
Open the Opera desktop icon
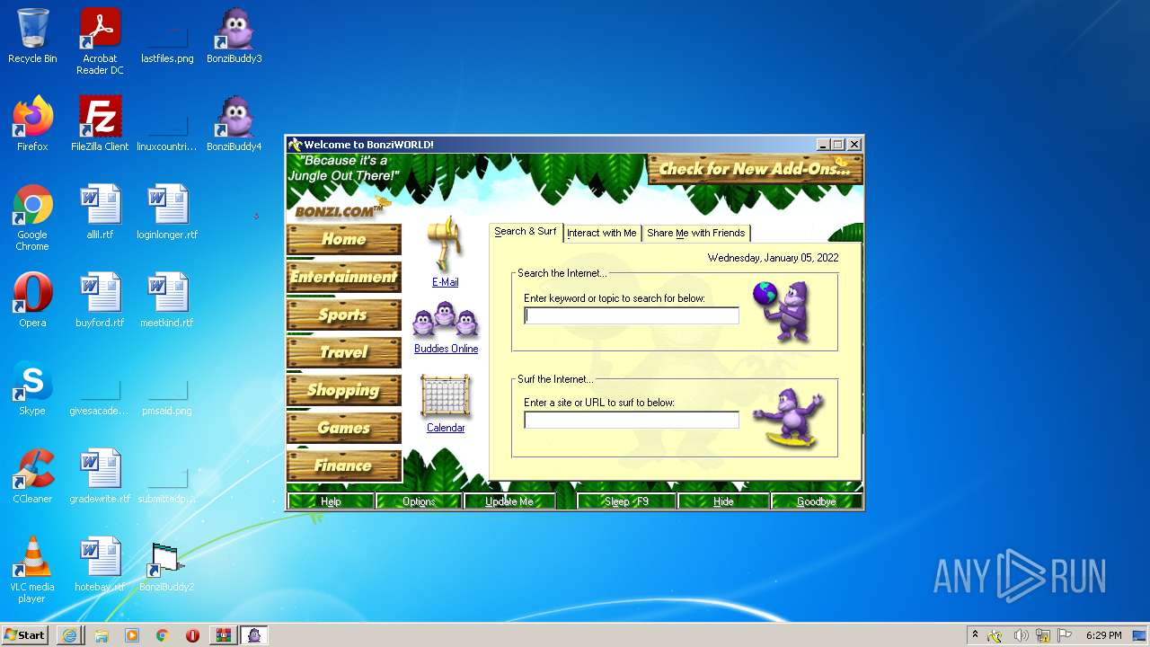(x=32, y=300)
